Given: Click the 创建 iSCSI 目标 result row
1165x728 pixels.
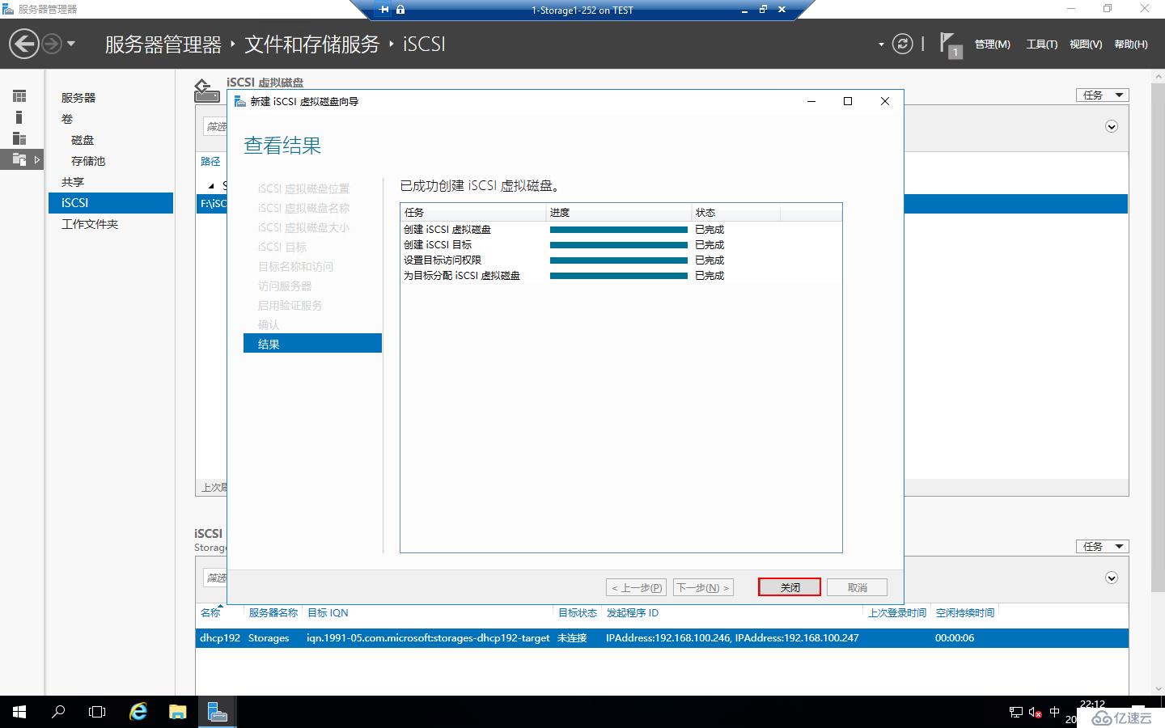Looking at the screenshot, I should tap(621, 244).
